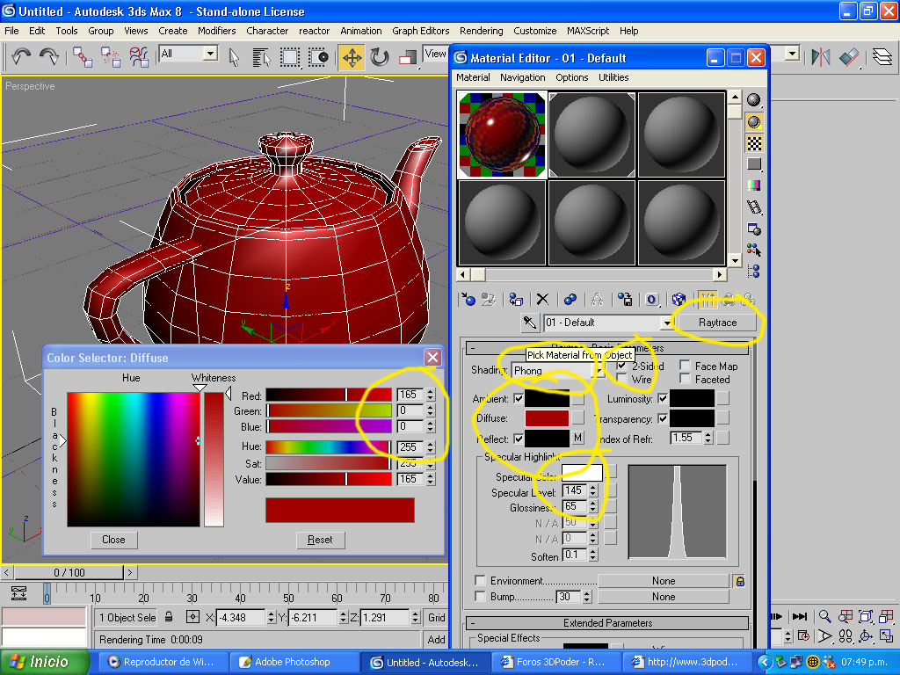Click the Make Preview filmstrip icon

pos(753,207)
